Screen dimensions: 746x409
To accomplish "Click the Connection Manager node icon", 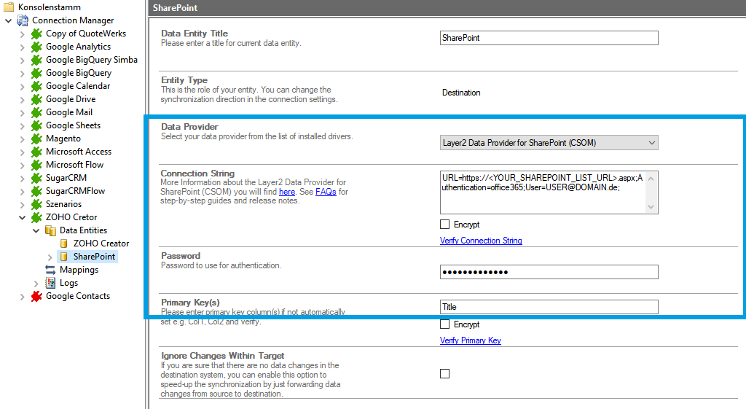I will pyautogui.click(x=23, y=20).
